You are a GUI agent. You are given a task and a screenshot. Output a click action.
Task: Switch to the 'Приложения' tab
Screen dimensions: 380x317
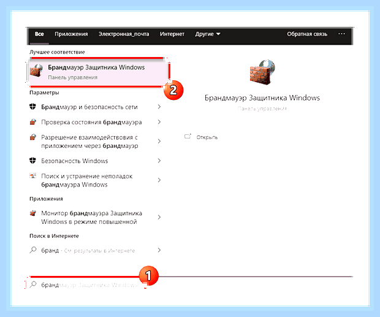[71, 34]
